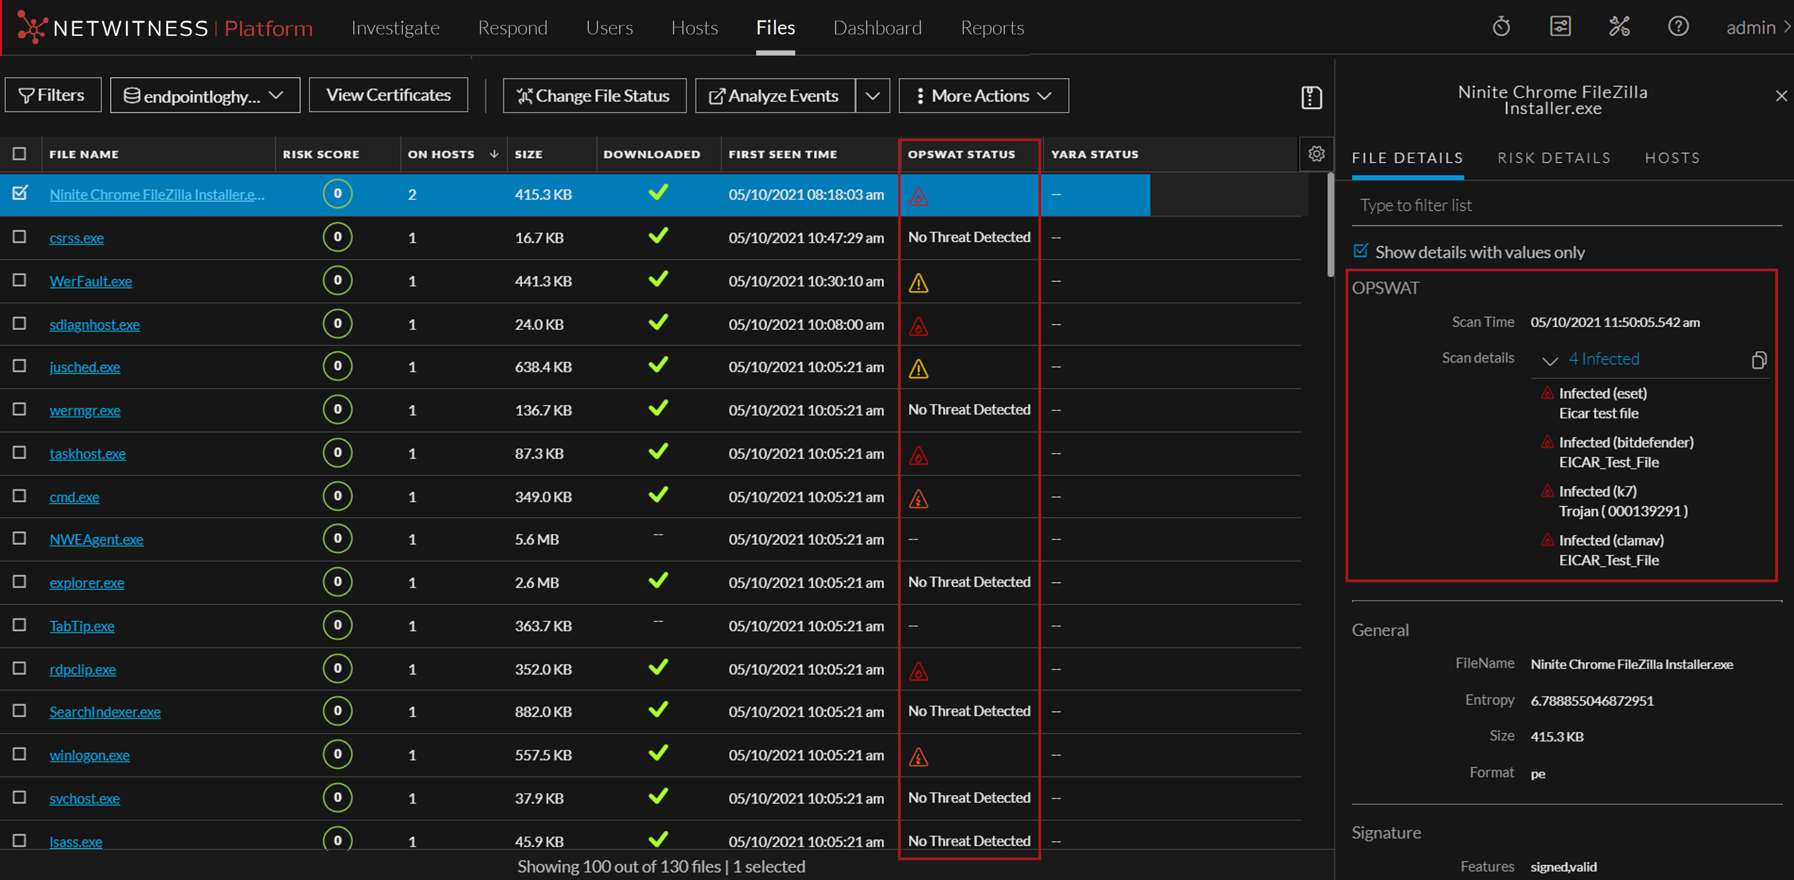The width and height of the screenshot is (1794, 880).
Task: Collapse the 4 Infected scan details chevron
Action: 1549,360
